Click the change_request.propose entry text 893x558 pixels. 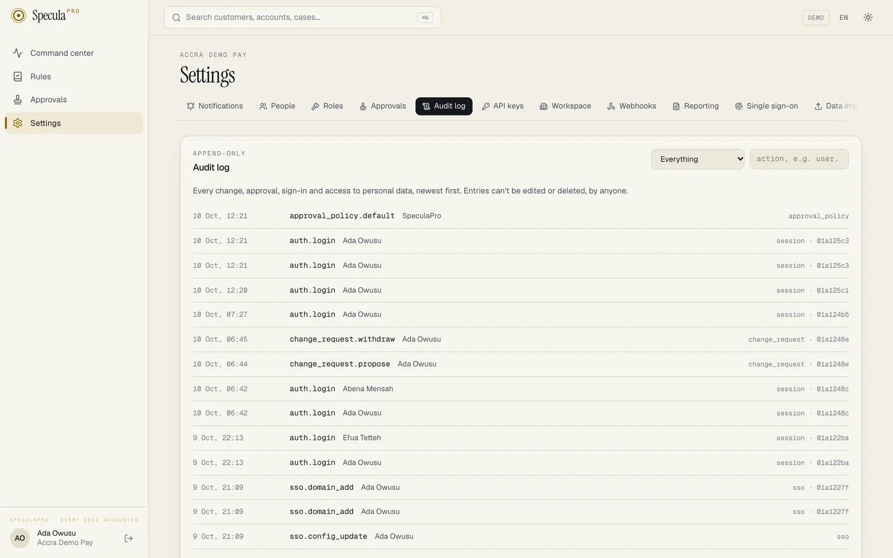[340, 364]
